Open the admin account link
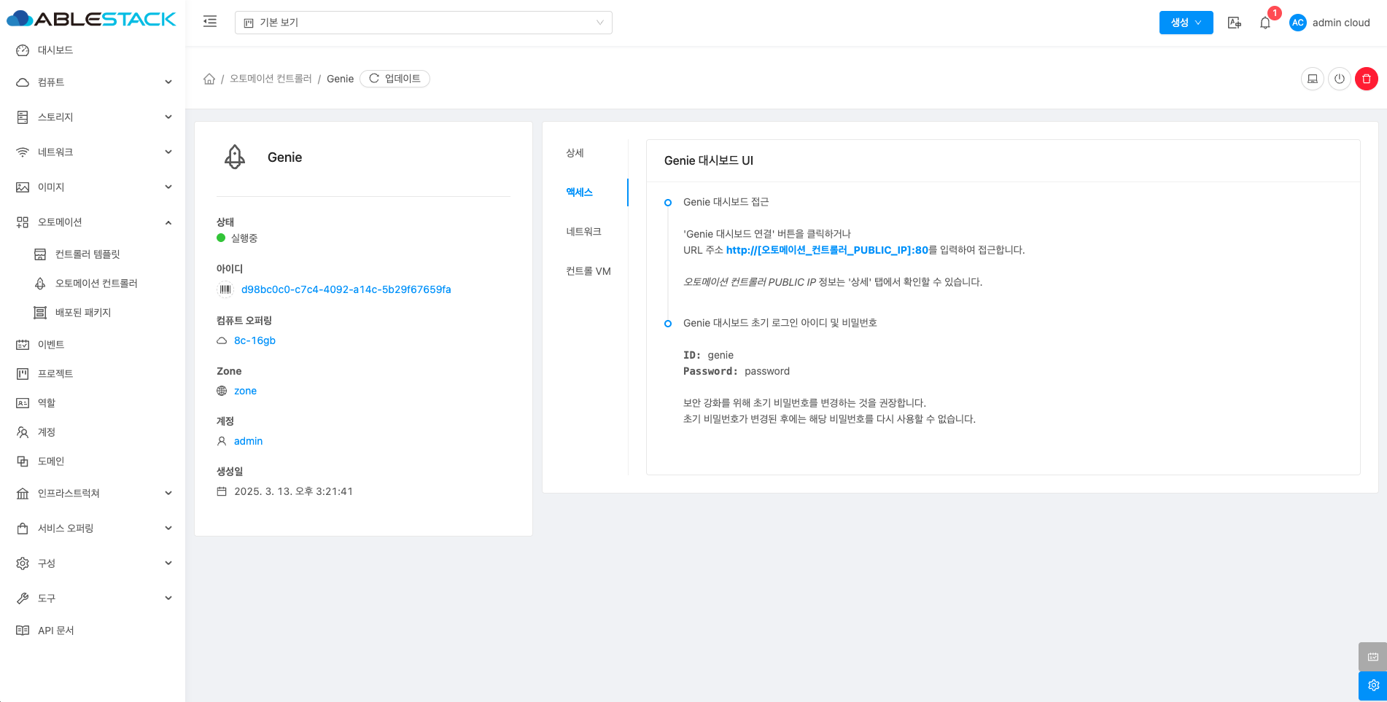This screenshot has width=1387, height=702. pyautogui.click(x=248, y=441)
